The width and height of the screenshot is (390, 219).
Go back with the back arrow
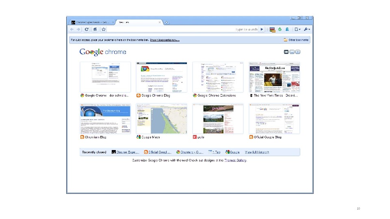click(72, 29)
